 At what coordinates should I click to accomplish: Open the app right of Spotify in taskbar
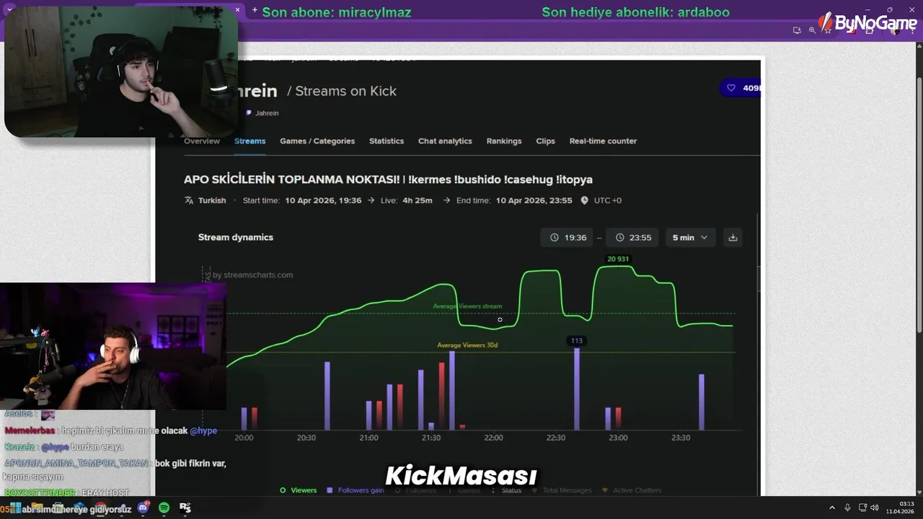(x=185, y=507)
